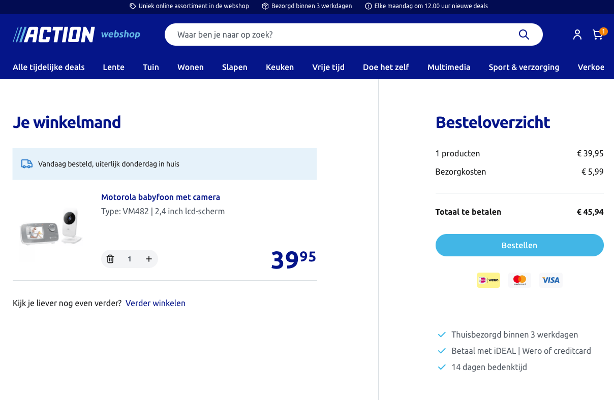Open the Doe het zelf category
Screen dimensions: 614x400
(386, 67)
